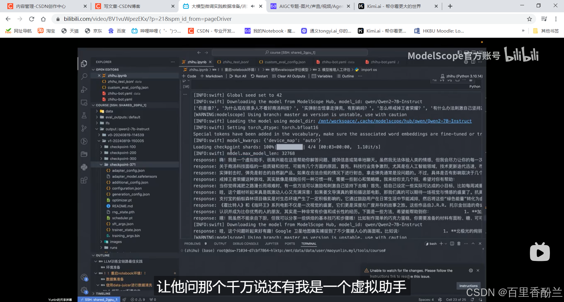The width and height of the screenshot is (564, 302).
Task: Bookmark this page with the star icon
Action: [529, 19]
